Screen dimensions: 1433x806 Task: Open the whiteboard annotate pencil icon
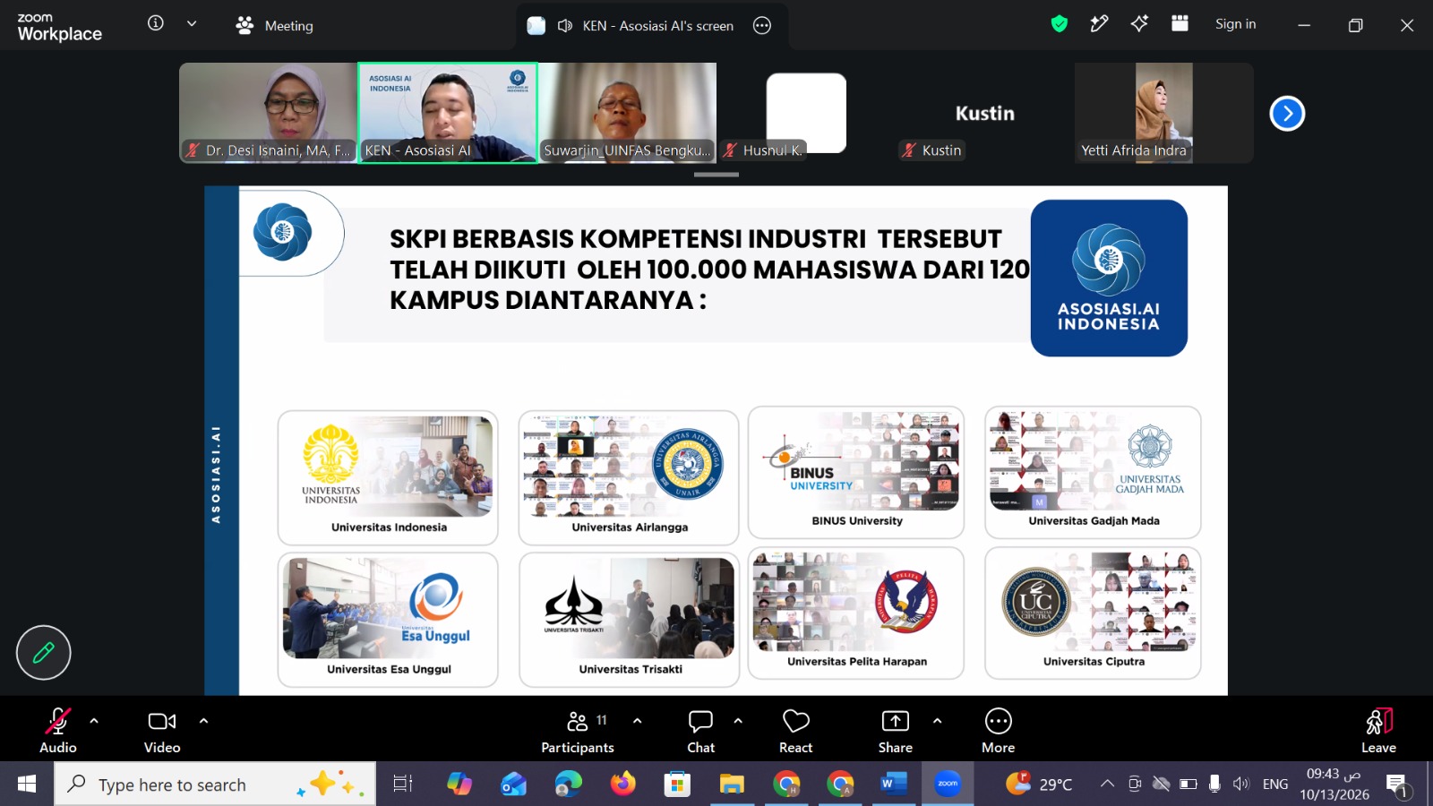coord(1099,24)
